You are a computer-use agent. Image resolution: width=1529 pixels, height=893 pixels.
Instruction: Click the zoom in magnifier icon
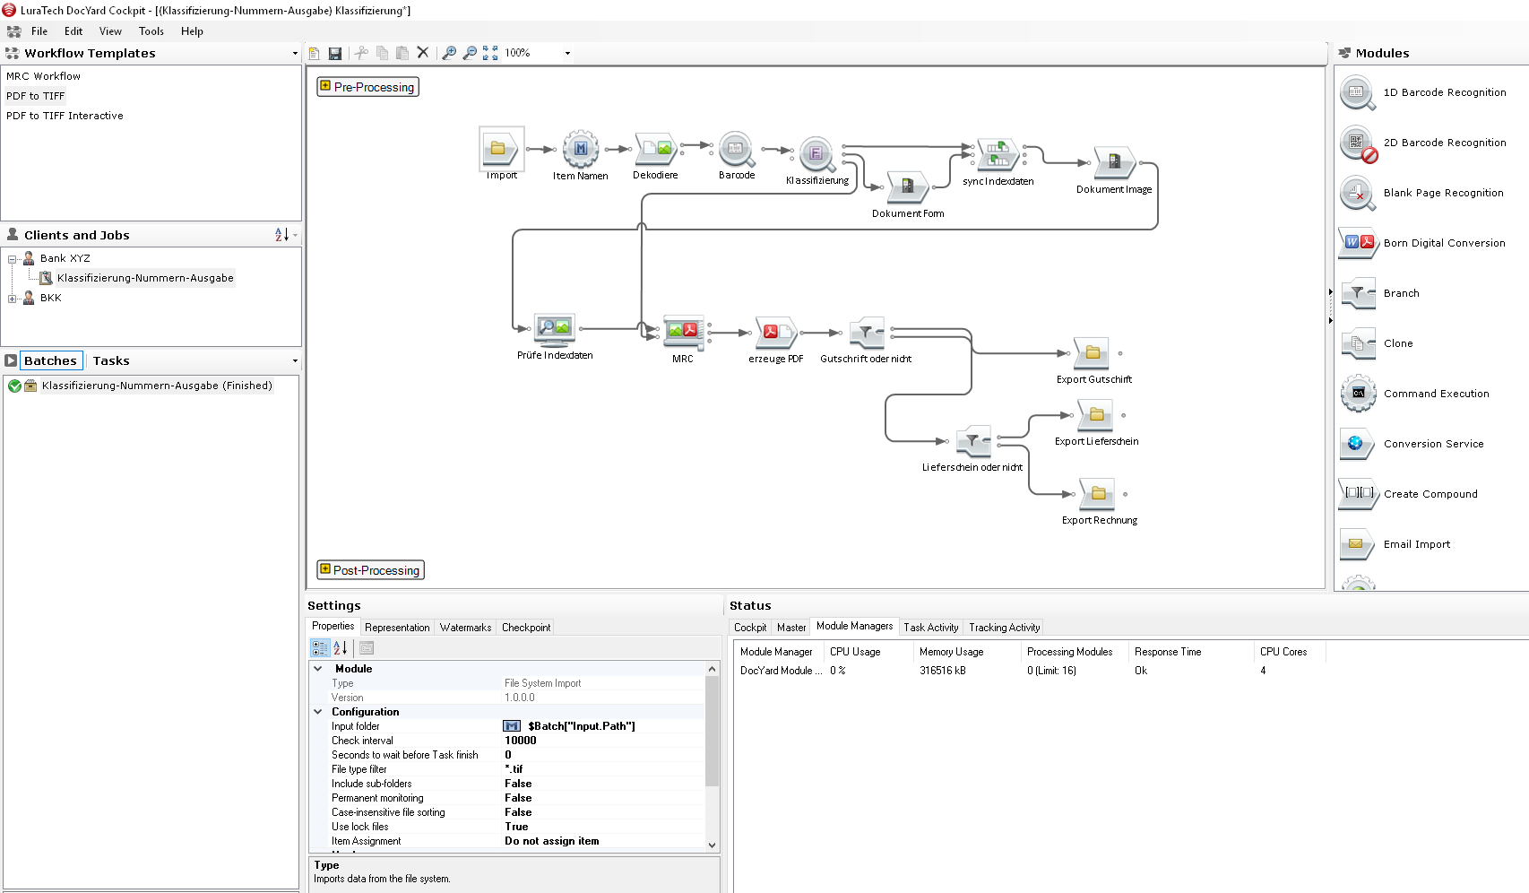[x=449, y=54]
